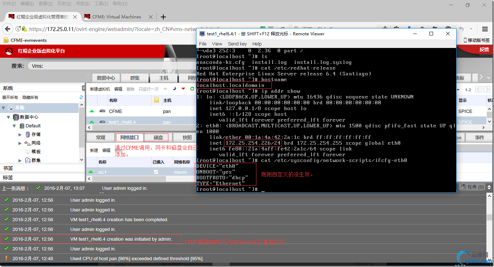Open the 常规 details subtab

pyautogui.click(x=101, y=137)
